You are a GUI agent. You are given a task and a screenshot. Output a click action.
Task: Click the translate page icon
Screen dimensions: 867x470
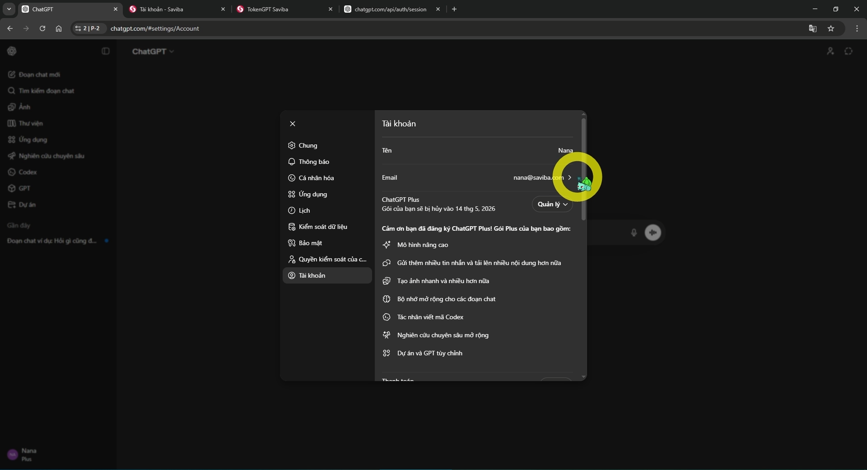coord(813,28)
